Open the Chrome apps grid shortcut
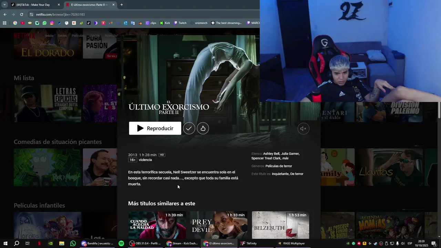This screenshot has width=441, height=248. pos(4,23)
